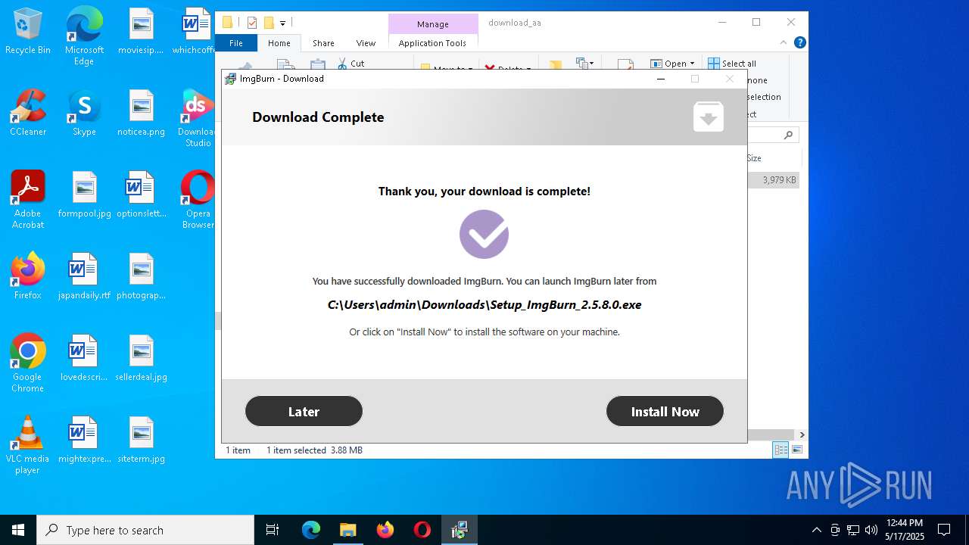
Task: Click the taskbar search box
Action: pos(145,530)
